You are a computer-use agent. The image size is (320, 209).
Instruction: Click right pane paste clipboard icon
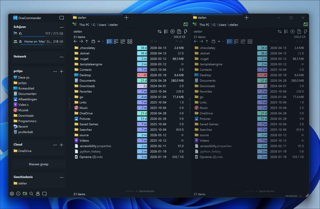tap(299, 31)
